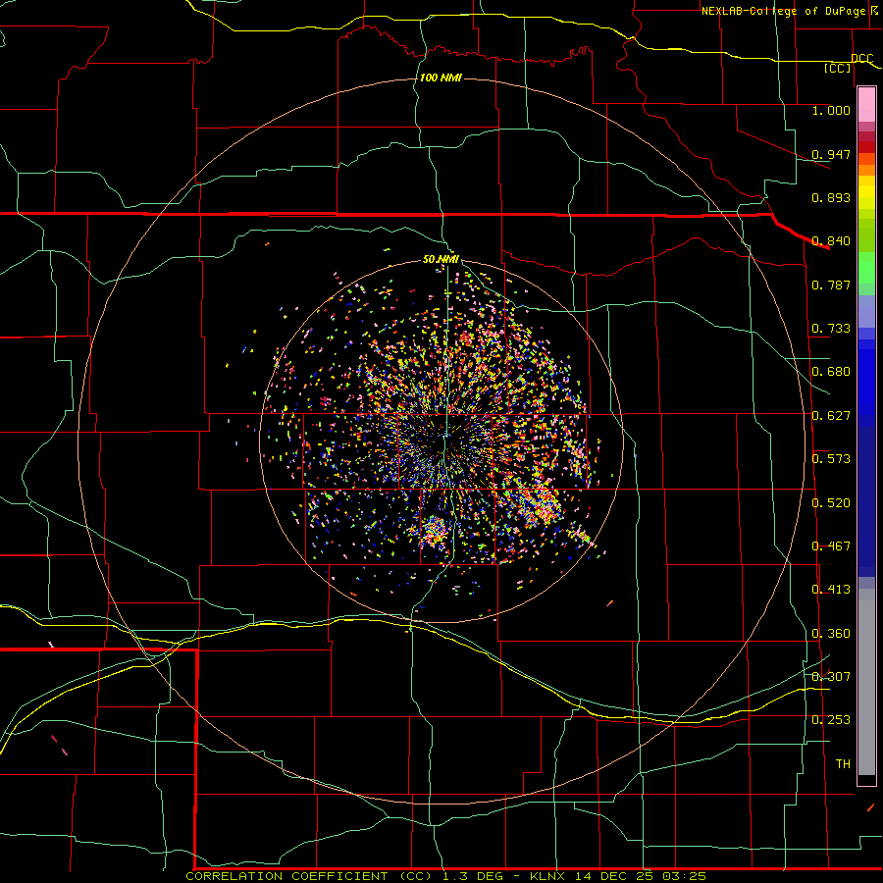Screen dimensions: 883x883
Task: Click the dense echo cluster south of radar
Action: coord(434,530)
